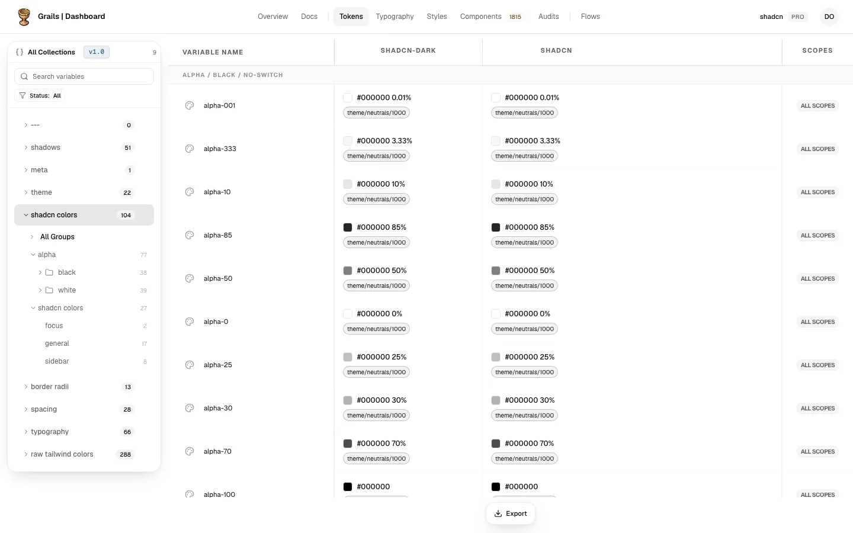Open the Components tab
The width and height of the screenshot is (853, 533).
click(x=491, y=17)
